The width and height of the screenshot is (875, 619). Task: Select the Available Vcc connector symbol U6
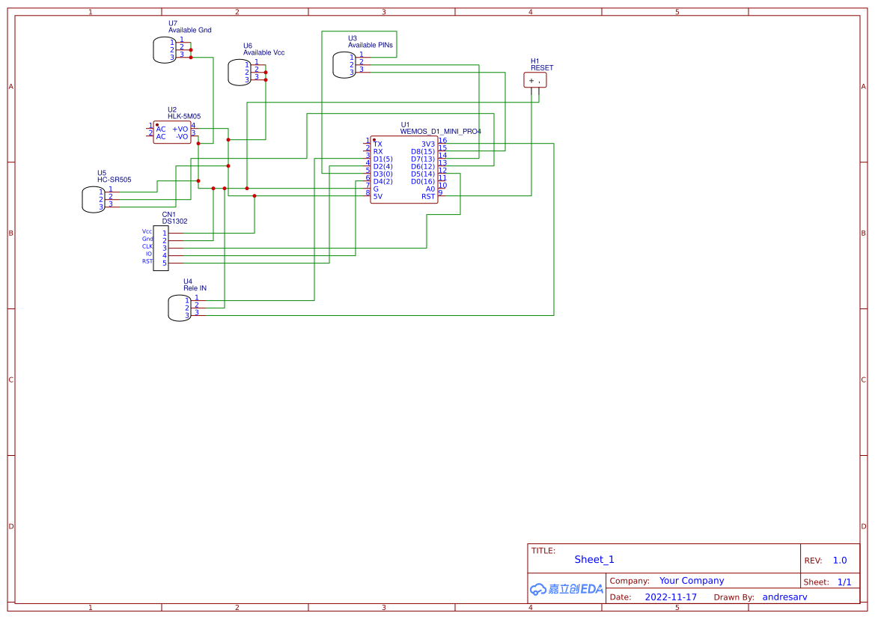click(x=237, y=73)
